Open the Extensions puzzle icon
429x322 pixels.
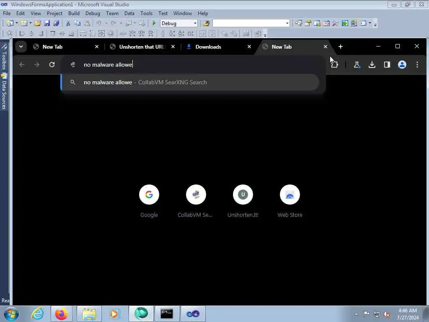(x=334, y=65)
